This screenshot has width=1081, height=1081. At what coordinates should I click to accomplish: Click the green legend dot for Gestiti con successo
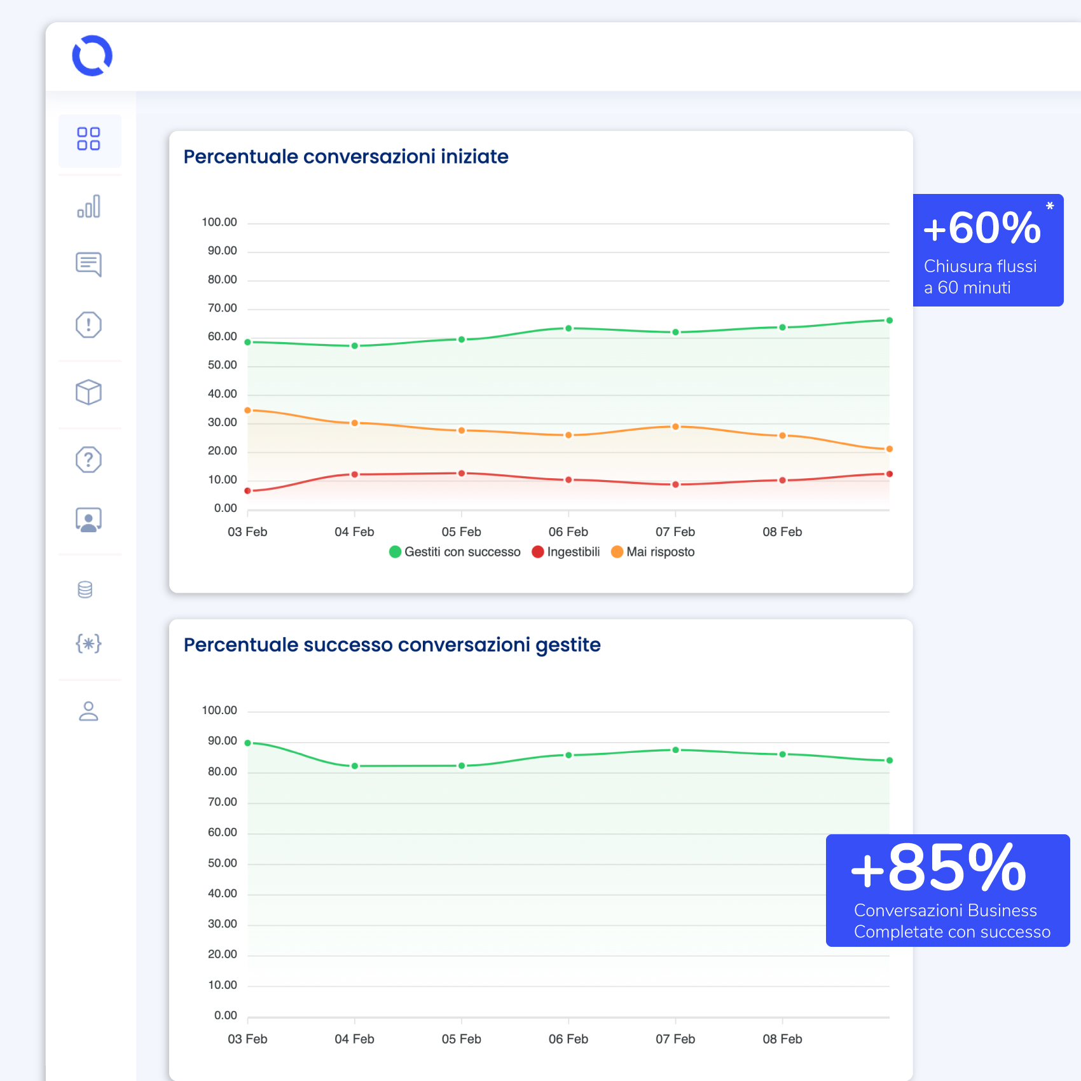pos(395,552)
